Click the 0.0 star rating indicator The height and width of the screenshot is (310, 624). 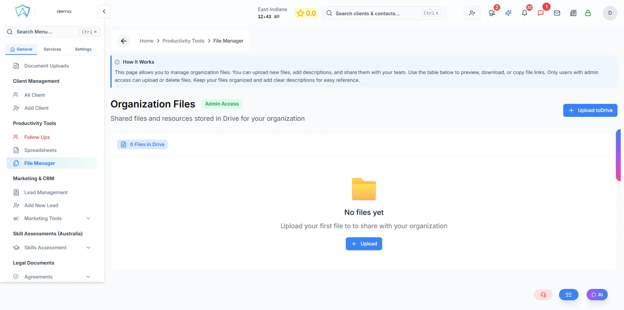click(x=306, y=13)
